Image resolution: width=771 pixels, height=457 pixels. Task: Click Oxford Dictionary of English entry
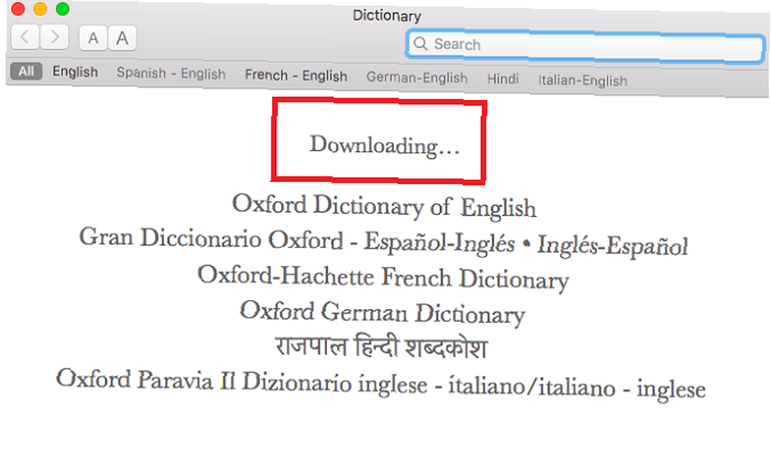[384, 206]
